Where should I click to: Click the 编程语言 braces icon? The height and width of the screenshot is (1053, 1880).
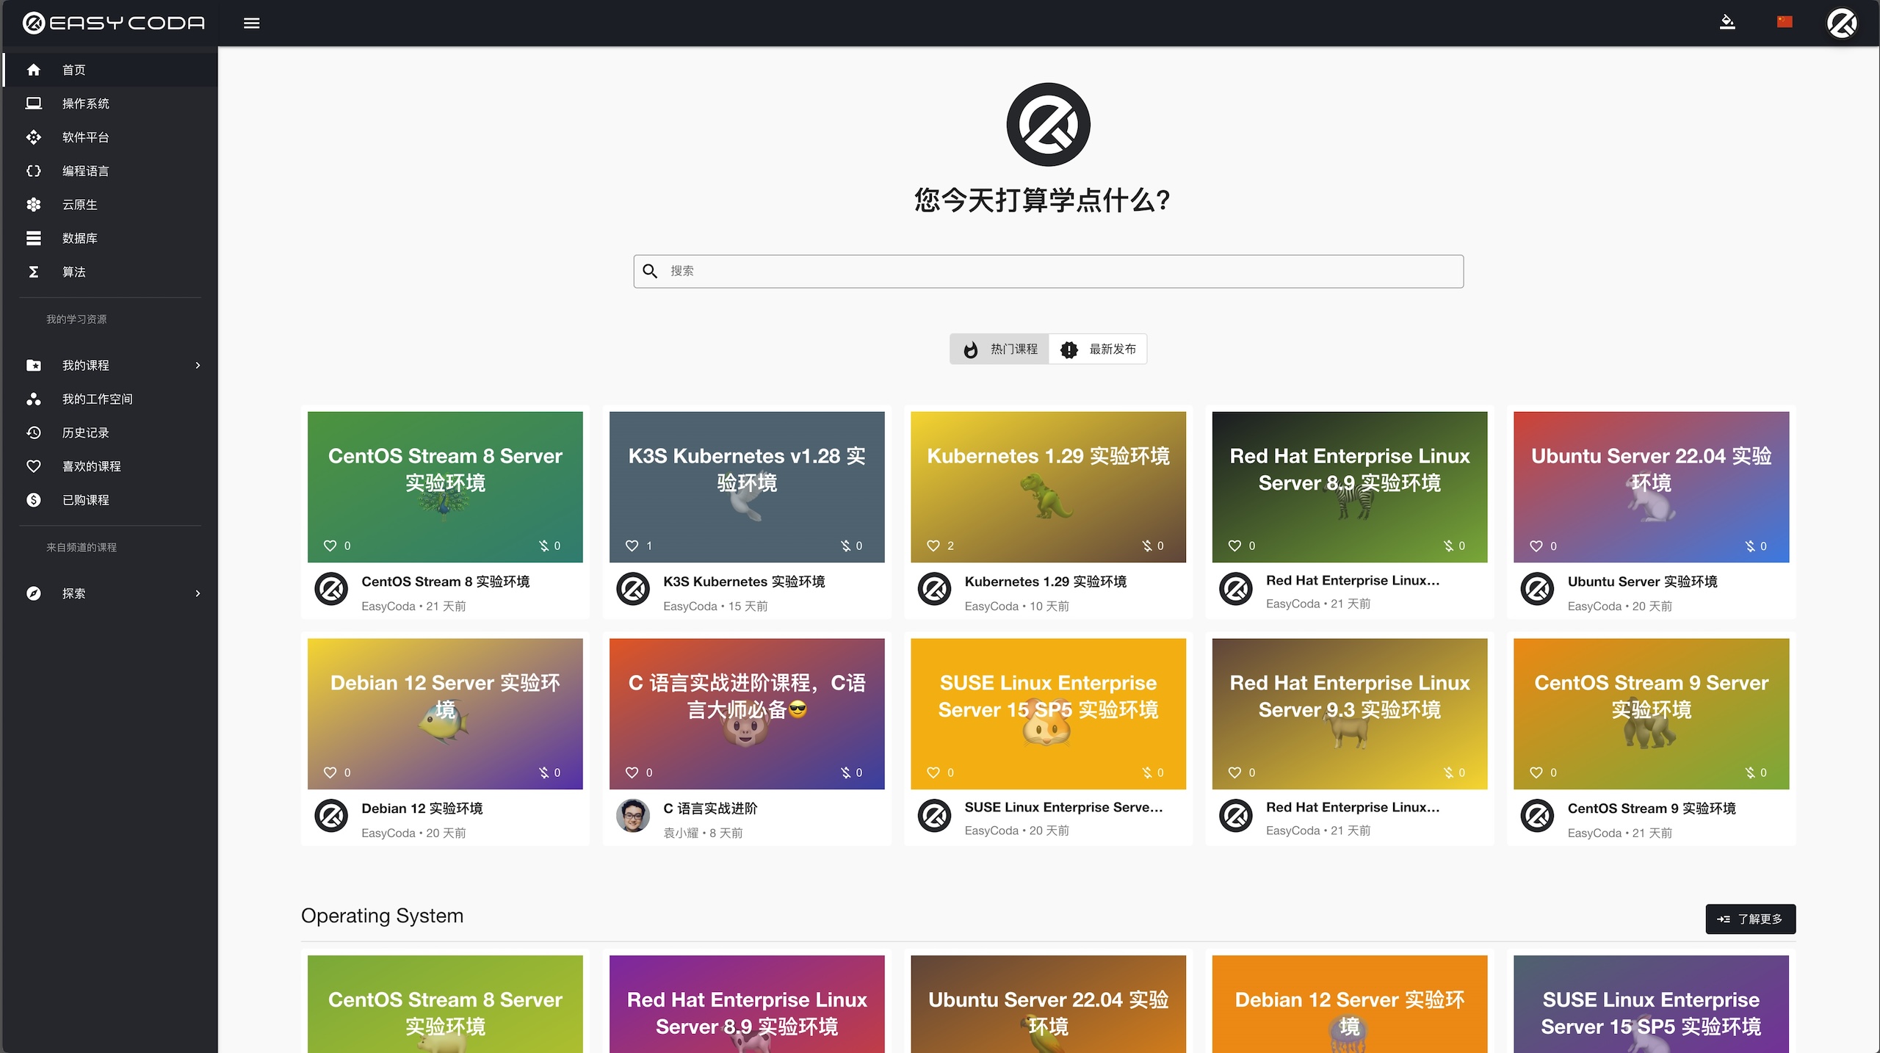pyautogui.click(x=34, y=171)
